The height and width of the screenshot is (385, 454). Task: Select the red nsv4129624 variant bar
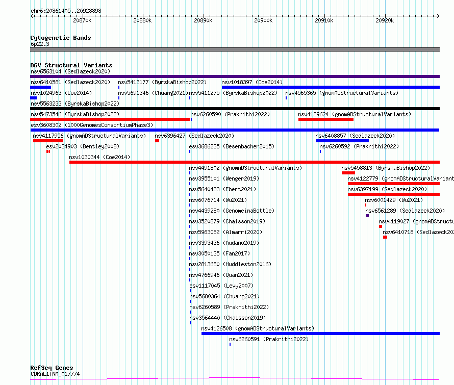[x=326, y=119]
